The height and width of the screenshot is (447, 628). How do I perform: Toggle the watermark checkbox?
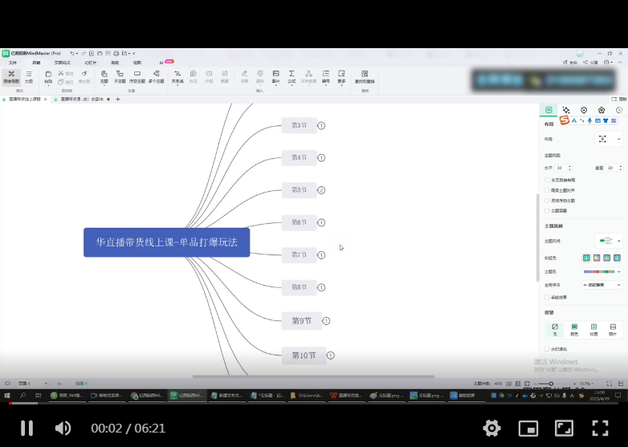[x=547, y=349]
